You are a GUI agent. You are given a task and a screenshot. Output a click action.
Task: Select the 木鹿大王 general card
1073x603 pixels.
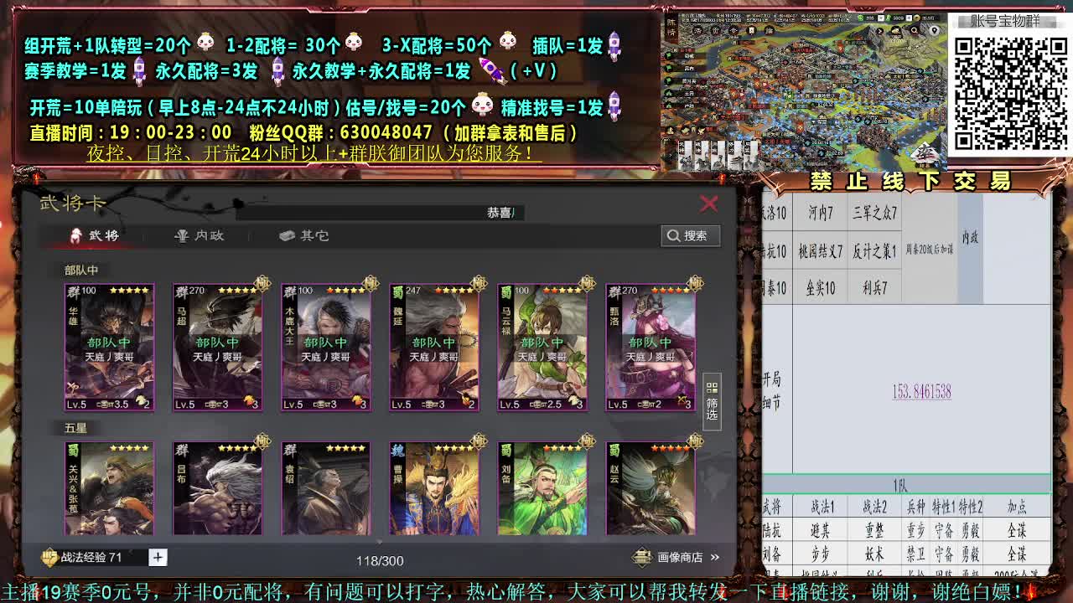coord(325,347)
